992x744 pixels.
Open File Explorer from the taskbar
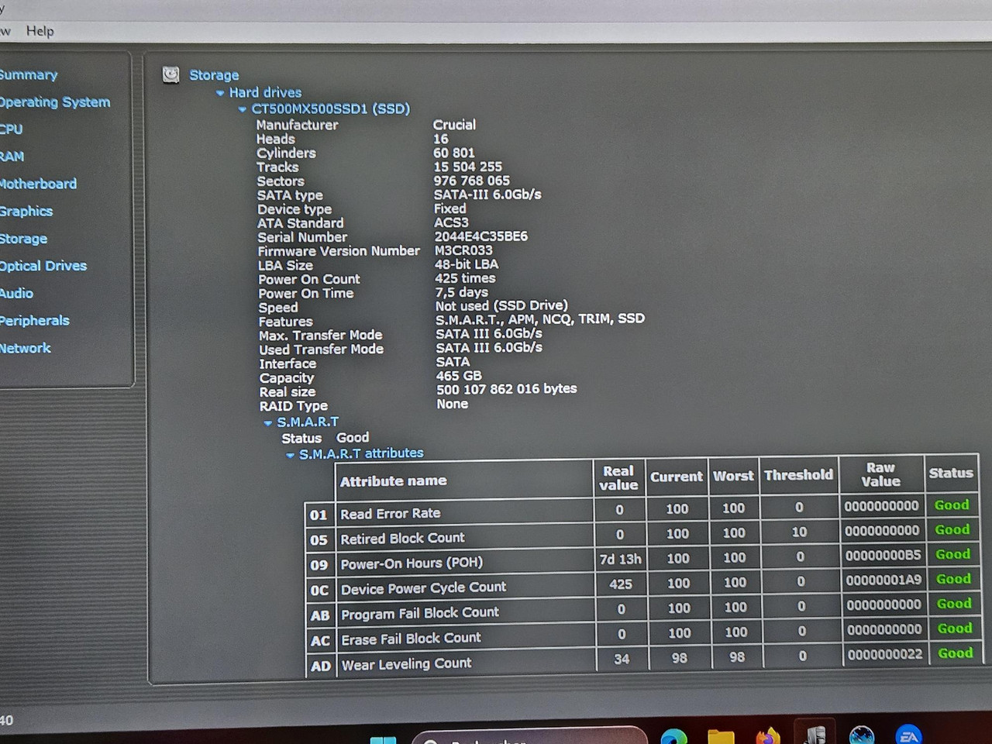click(721, 736)
